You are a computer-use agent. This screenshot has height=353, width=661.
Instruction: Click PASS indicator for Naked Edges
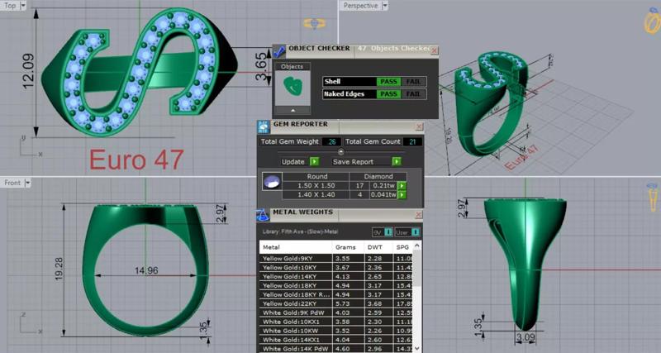coord(388,94)
